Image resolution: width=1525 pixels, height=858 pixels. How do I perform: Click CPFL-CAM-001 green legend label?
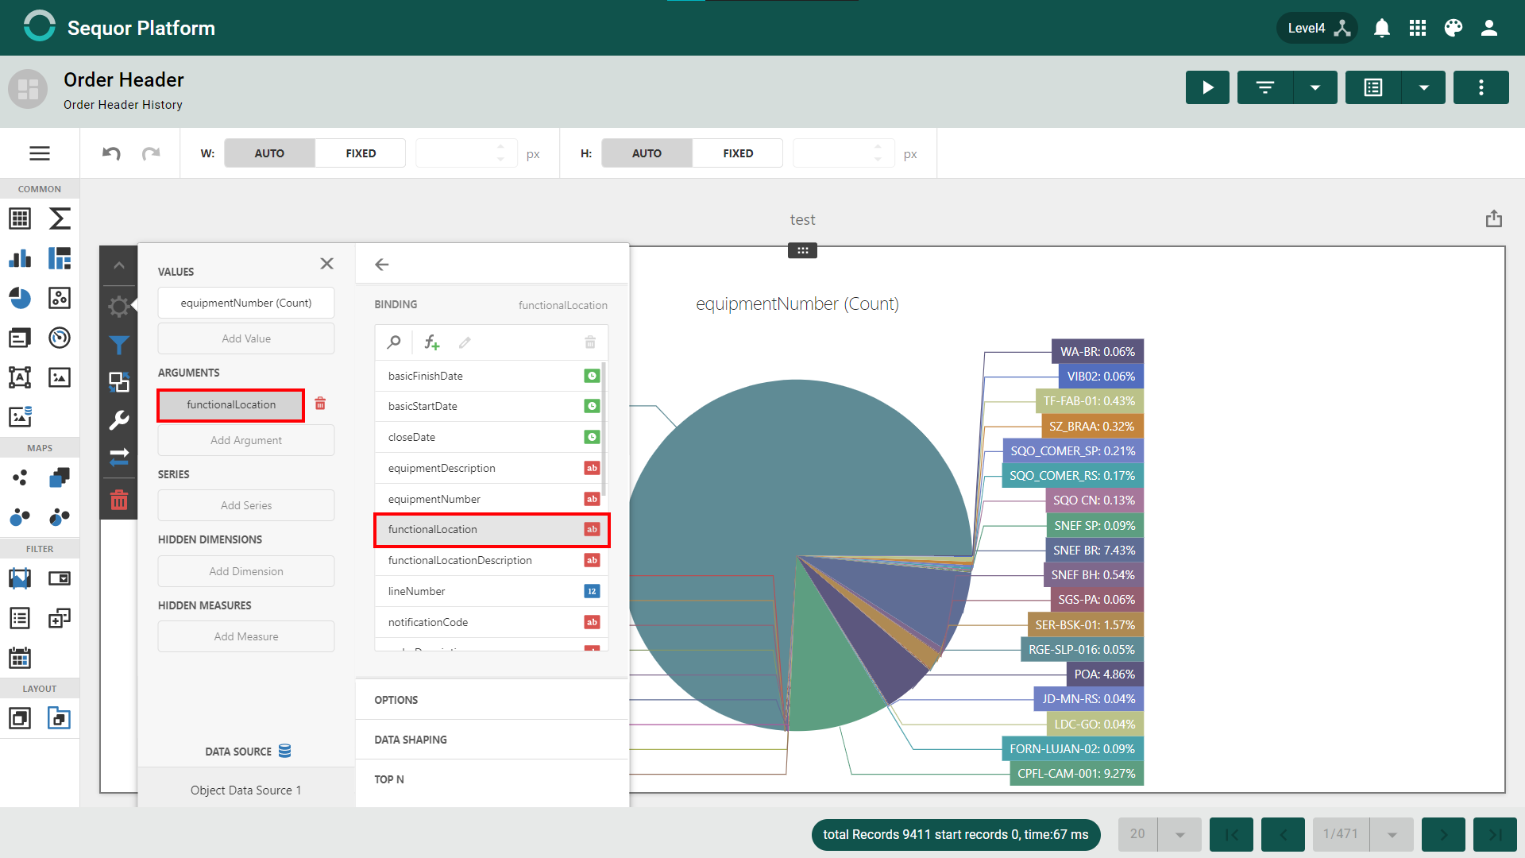[1076, 773]
